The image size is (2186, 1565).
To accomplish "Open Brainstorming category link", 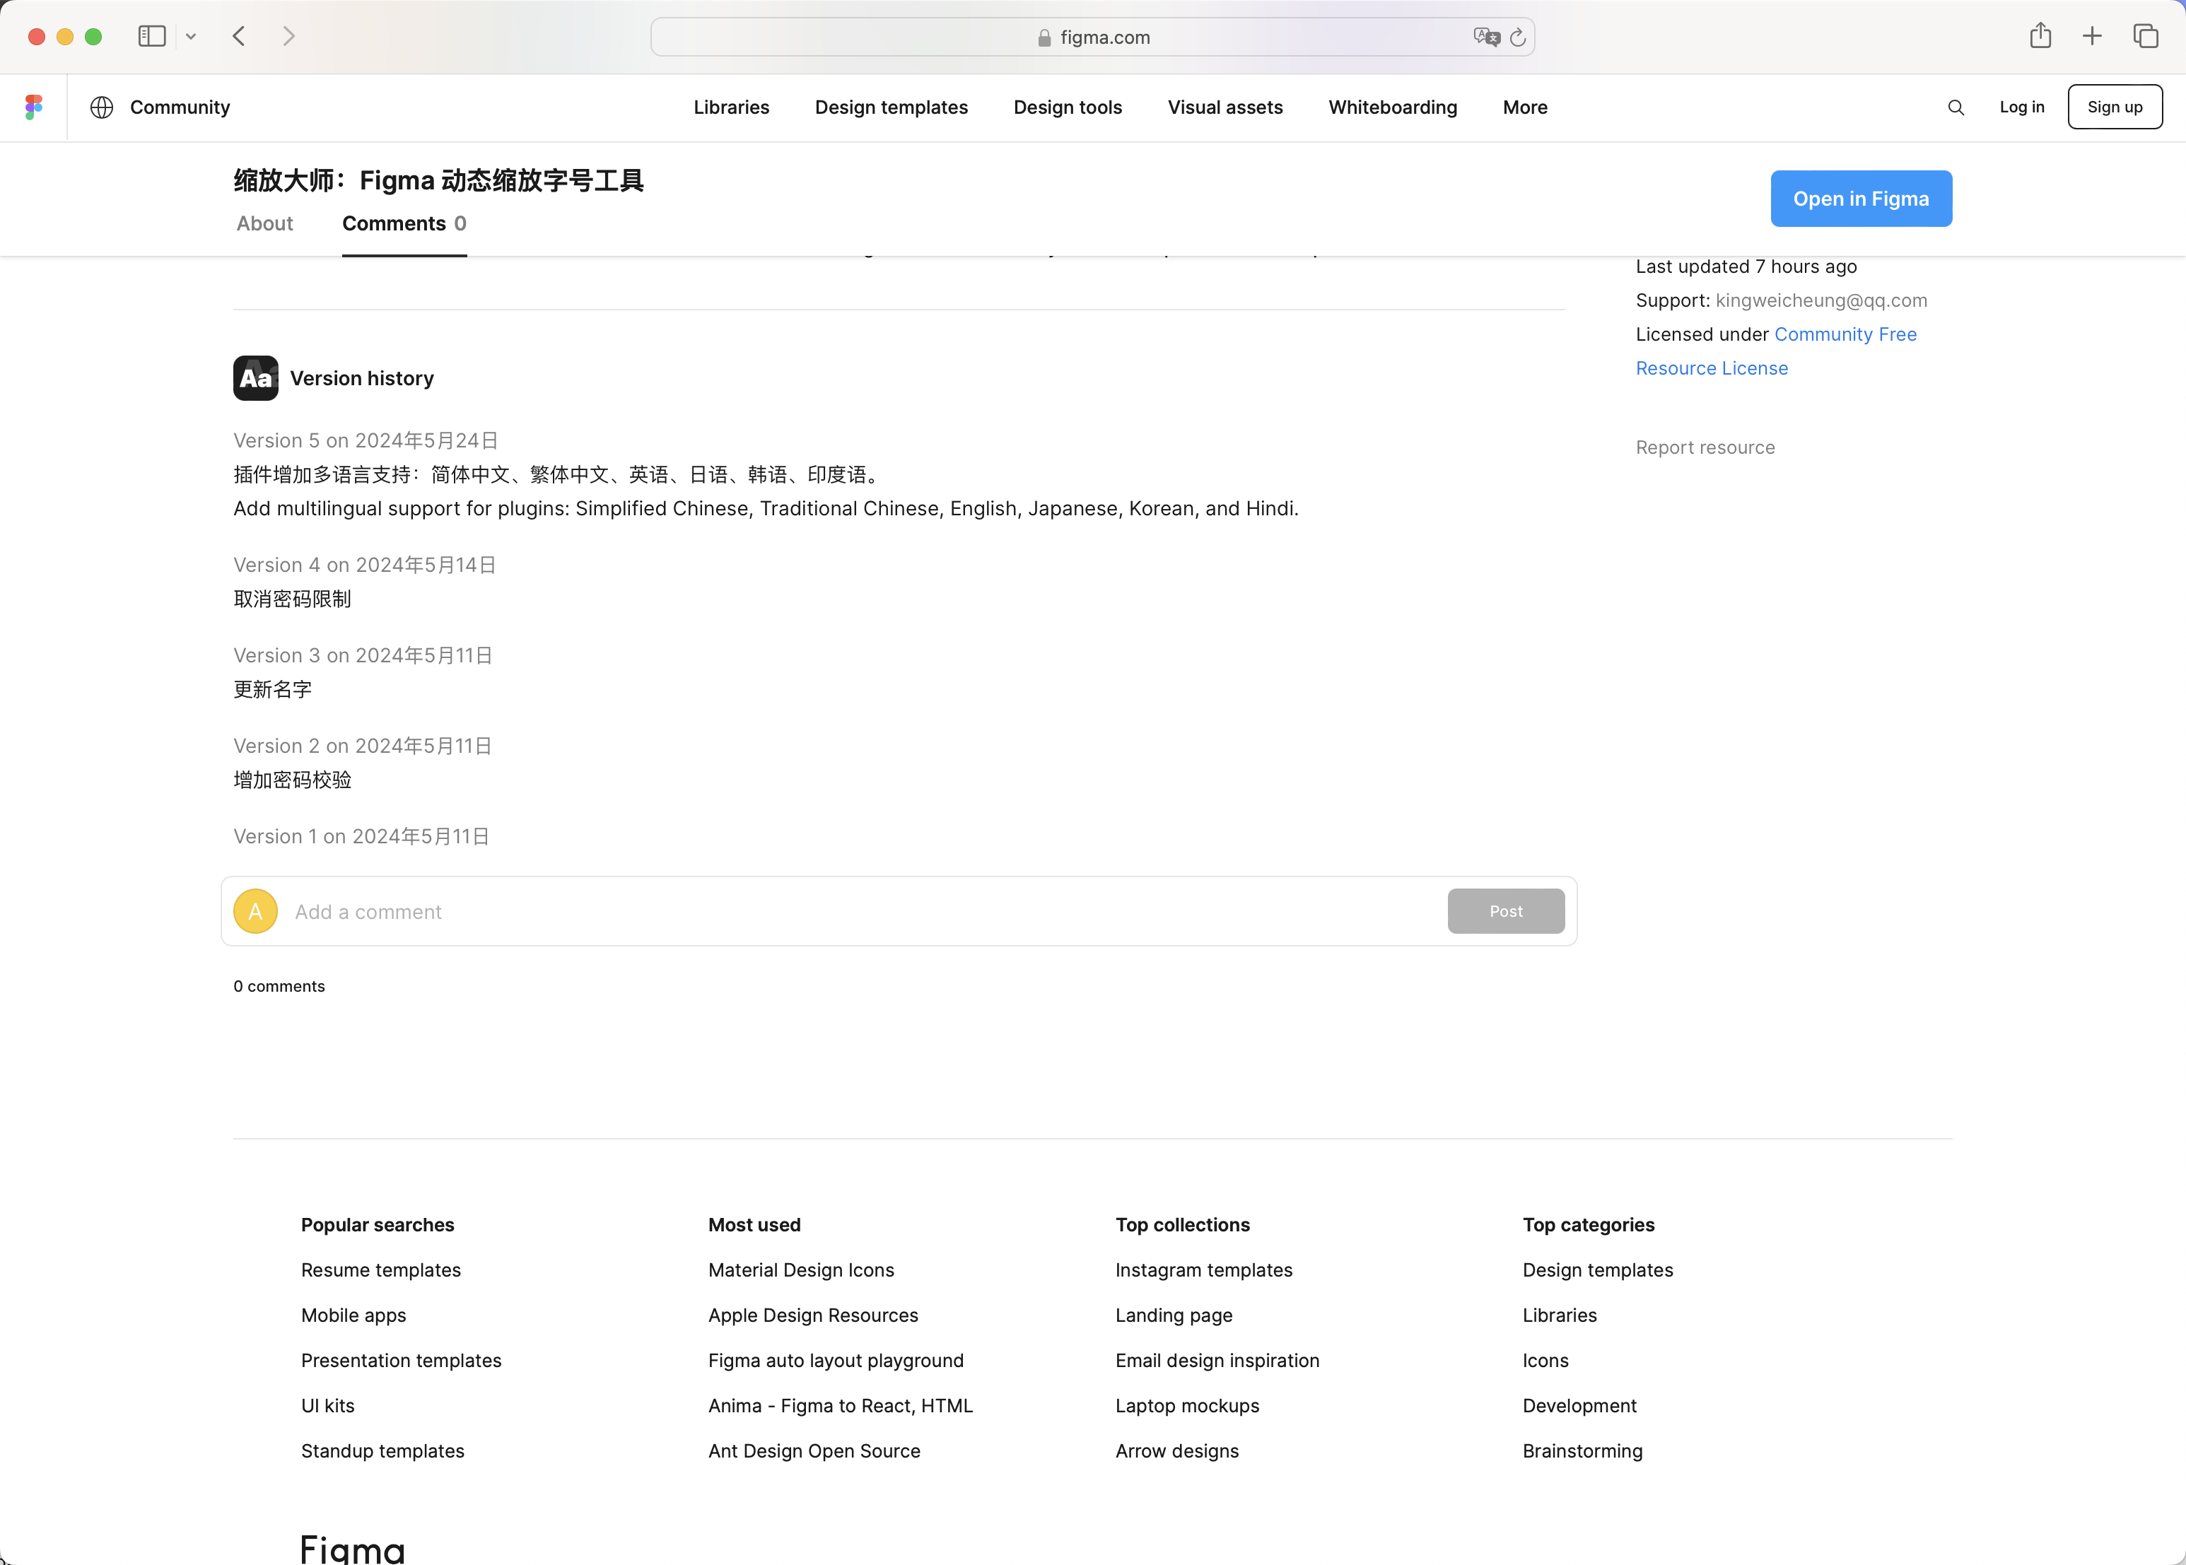I will (x=1583, y=1451).
